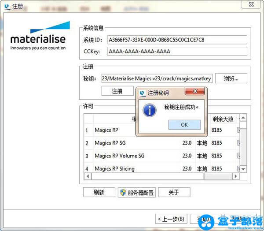This screenshot has width=264, height=231.
Task: Click the license list up arrow
Action: (243, 118)
